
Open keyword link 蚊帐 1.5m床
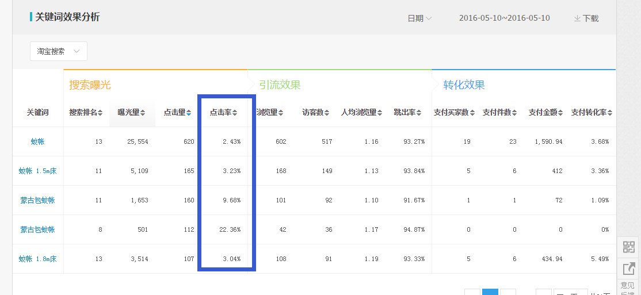pyautogui.click(x=37, y=171)
